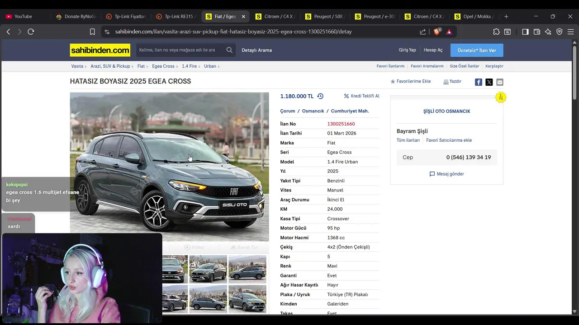Share this page from the address bar
Screen dimensions: 579x325
pyautogui.click(x=422, y=32)
